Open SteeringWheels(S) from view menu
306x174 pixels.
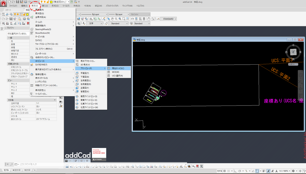(53, 29)
